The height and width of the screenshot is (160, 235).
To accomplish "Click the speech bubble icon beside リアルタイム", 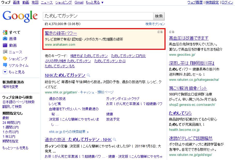I will tap(5, 65).
